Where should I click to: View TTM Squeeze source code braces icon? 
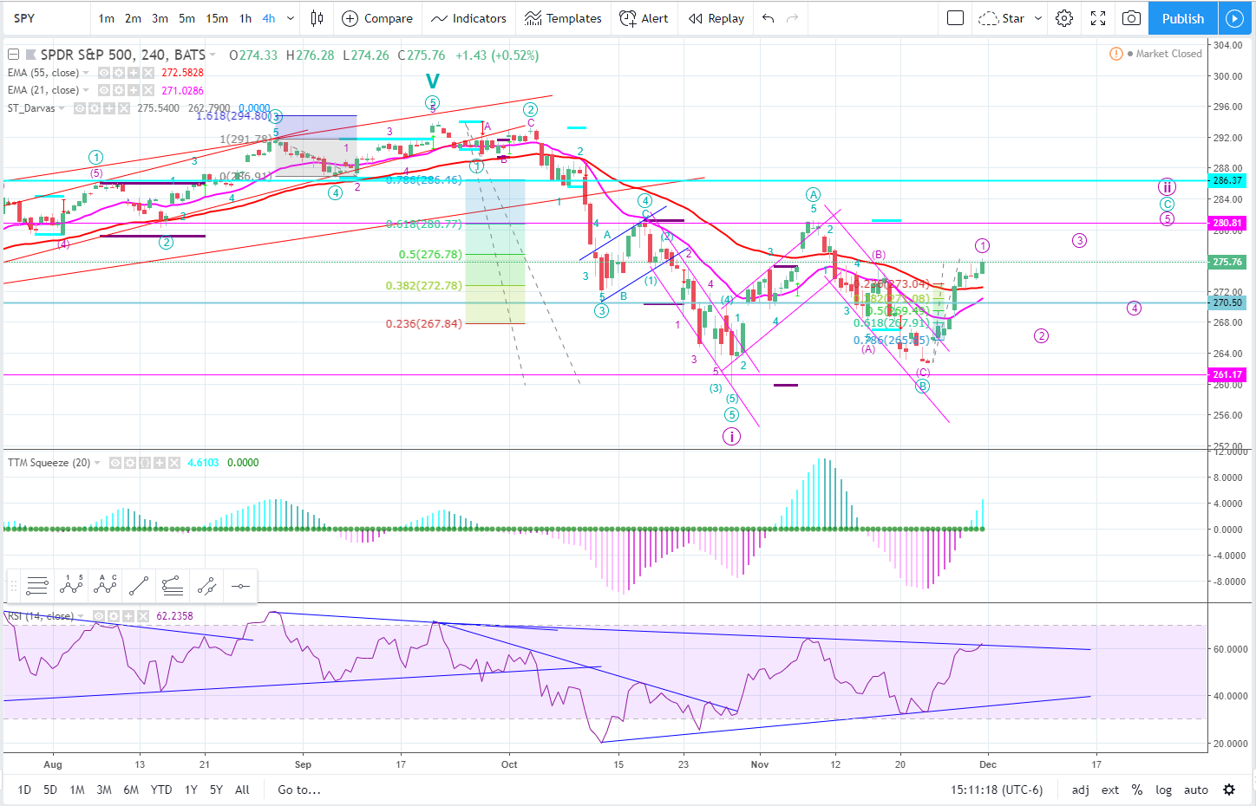pos(145,463)
